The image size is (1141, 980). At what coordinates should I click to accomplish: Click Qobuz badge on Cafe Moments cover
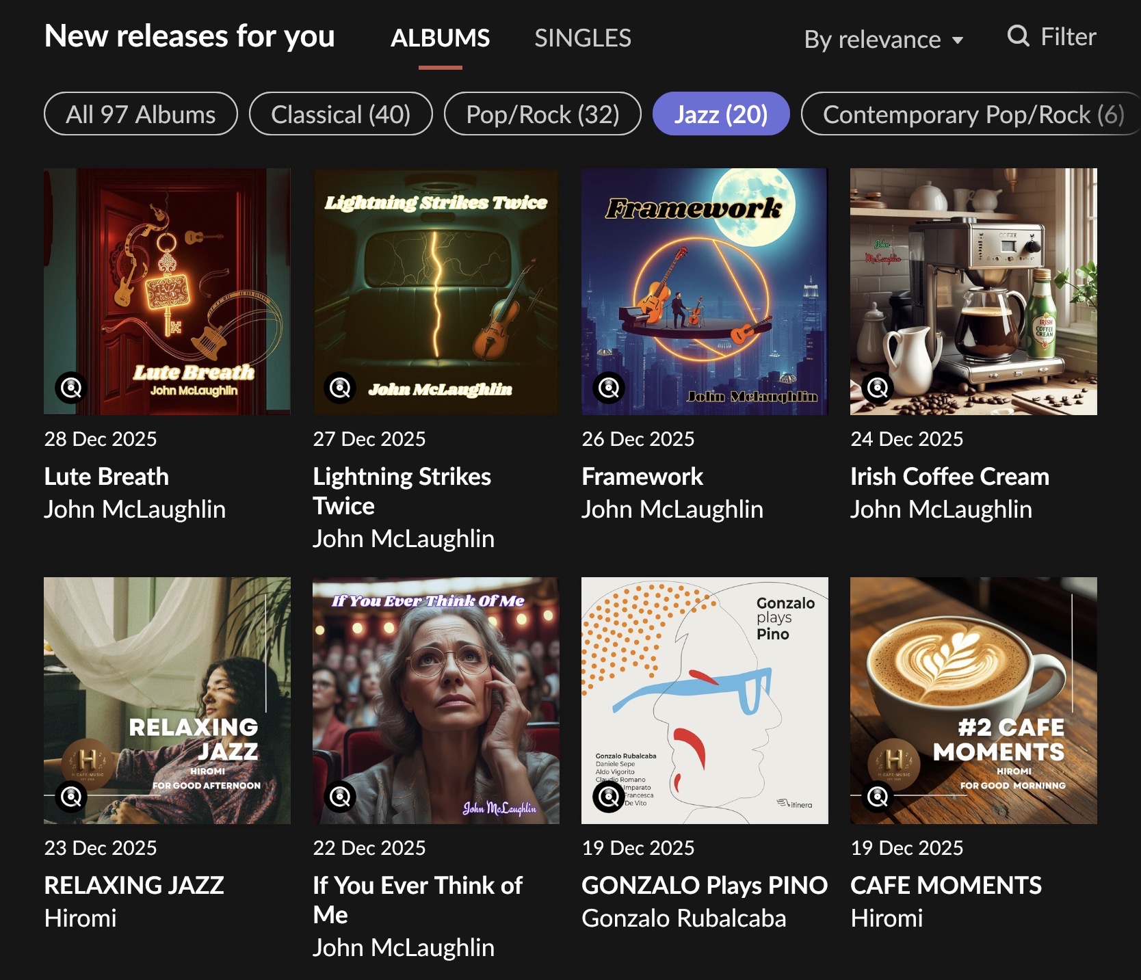point(878,796)
